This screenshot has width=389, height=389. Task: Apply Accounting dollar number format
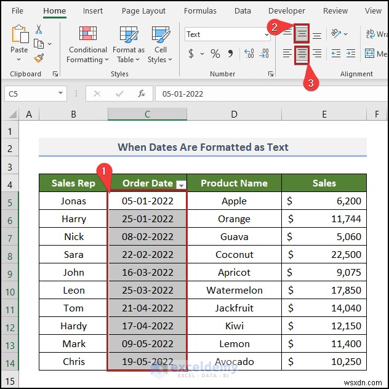[191, 54]
